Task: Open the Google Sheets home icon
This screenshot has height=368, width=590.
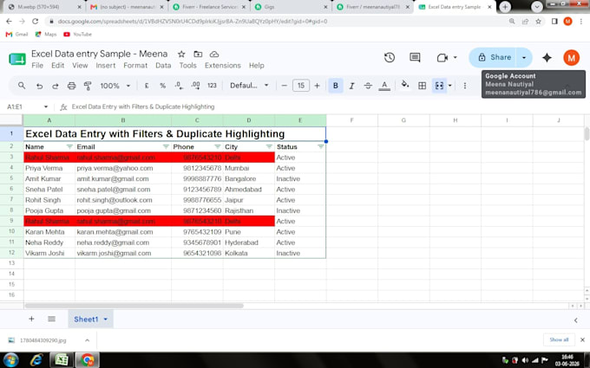Action: 17,59
